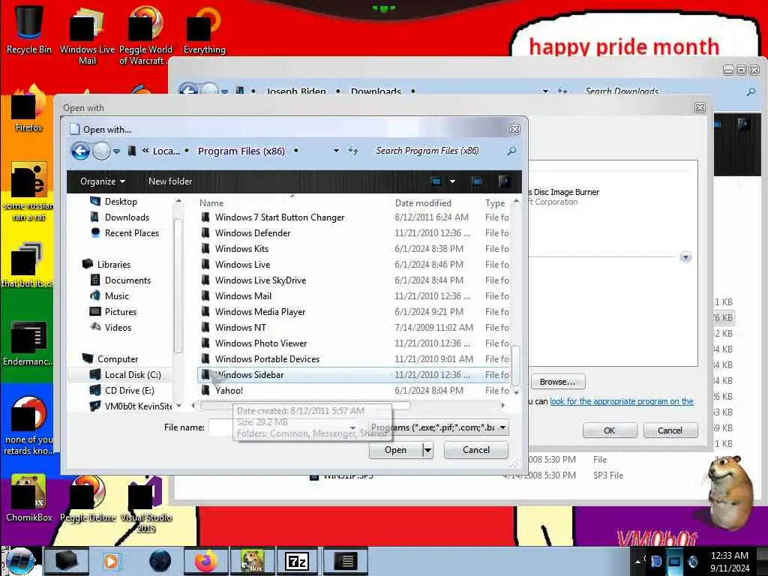The image size is (768, 576).
Task: Select the Windows Kits folder
Action: pyautogui.click(x=241, y=249)
